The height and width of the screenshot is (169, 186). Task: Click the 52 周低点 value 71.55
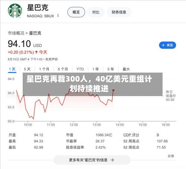click(161, 147)
